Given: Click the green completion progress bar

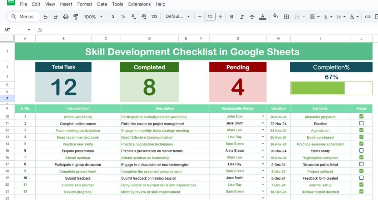Looking at the screenshot, I should pyautogui.click(x=318, y=88).
